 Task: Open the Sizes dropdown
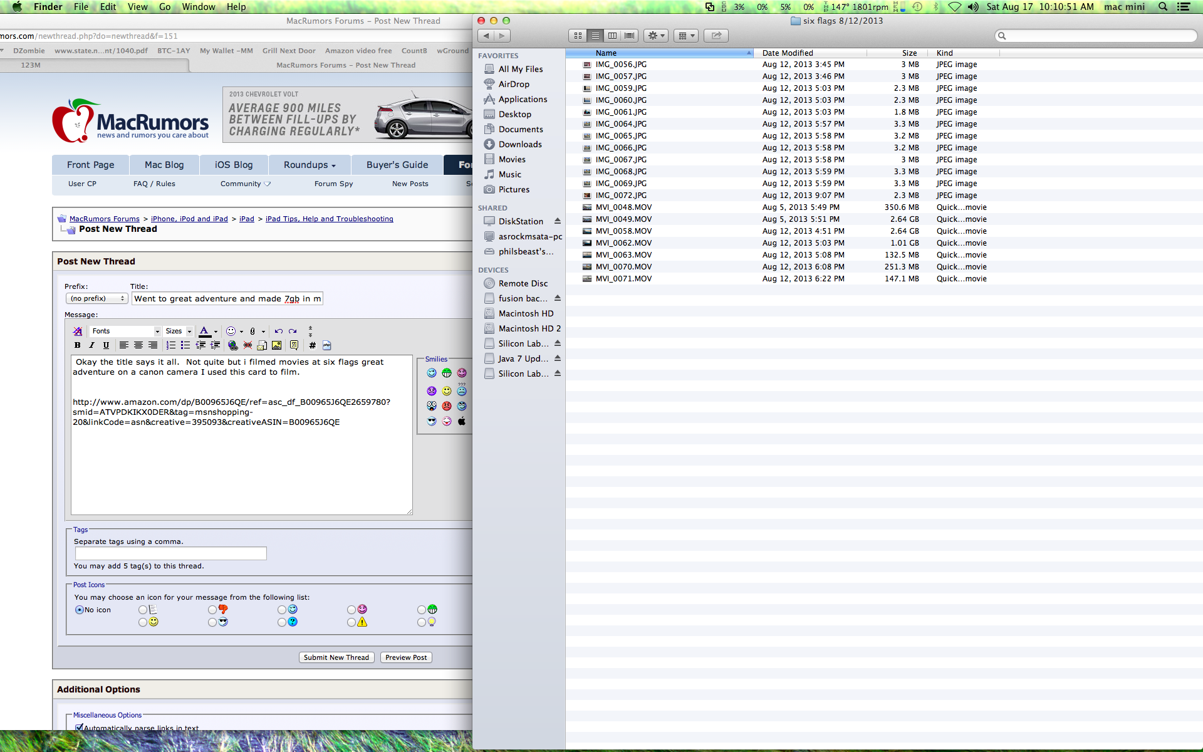[179, 331]
